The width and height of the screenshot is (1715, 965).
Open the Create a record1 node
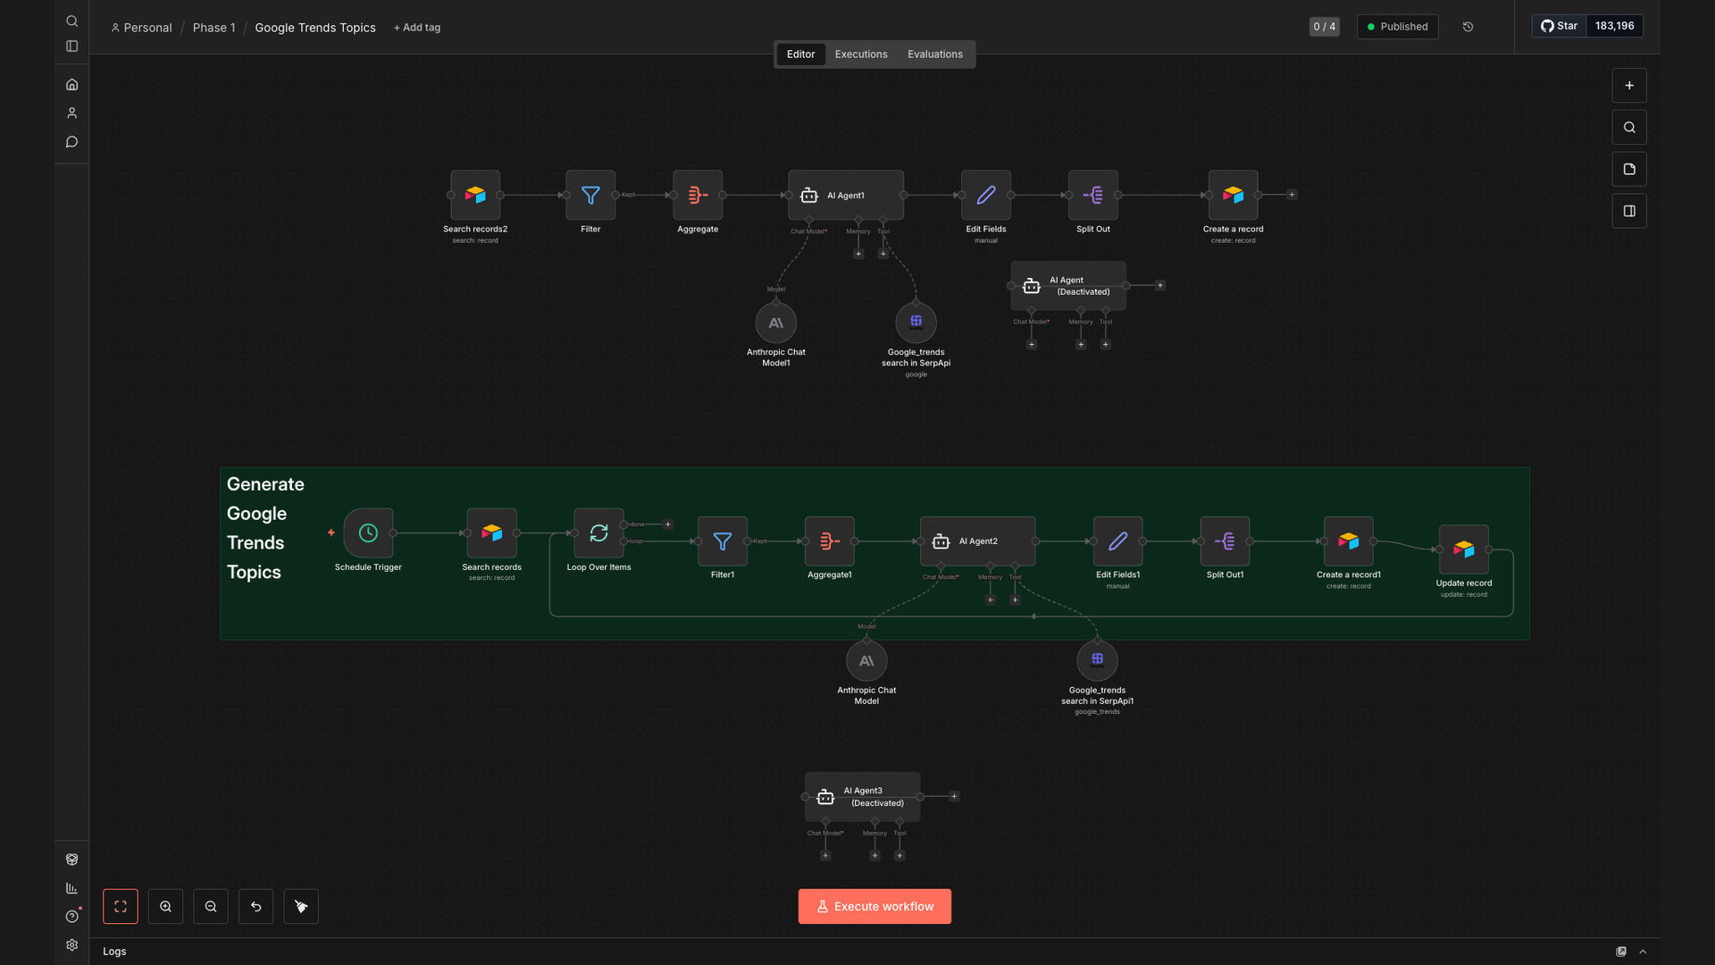pyautogui.click(x=1349, y=541)
